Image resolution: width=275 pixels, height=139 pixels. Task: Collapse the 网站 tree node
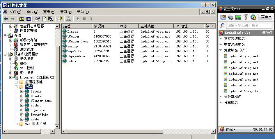16,87
